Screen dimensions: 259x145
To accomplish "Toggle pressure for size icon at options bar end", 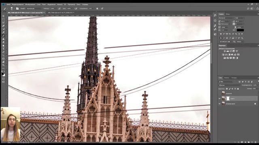I will point(102,8).
